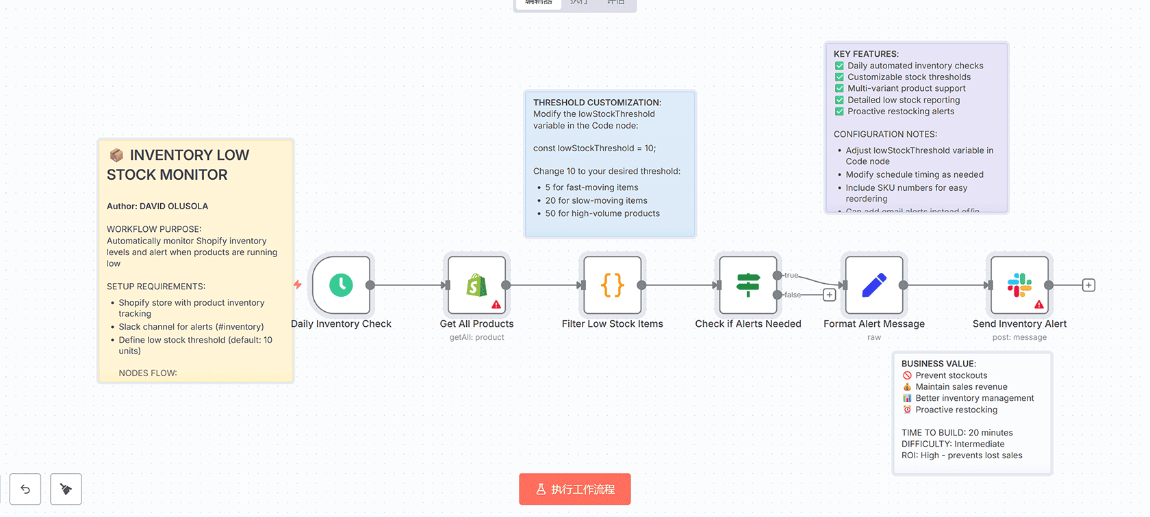
Task: Click the Daily automated inventory checks checkmark
Action: pyautogui.click(x=839, y=66)
